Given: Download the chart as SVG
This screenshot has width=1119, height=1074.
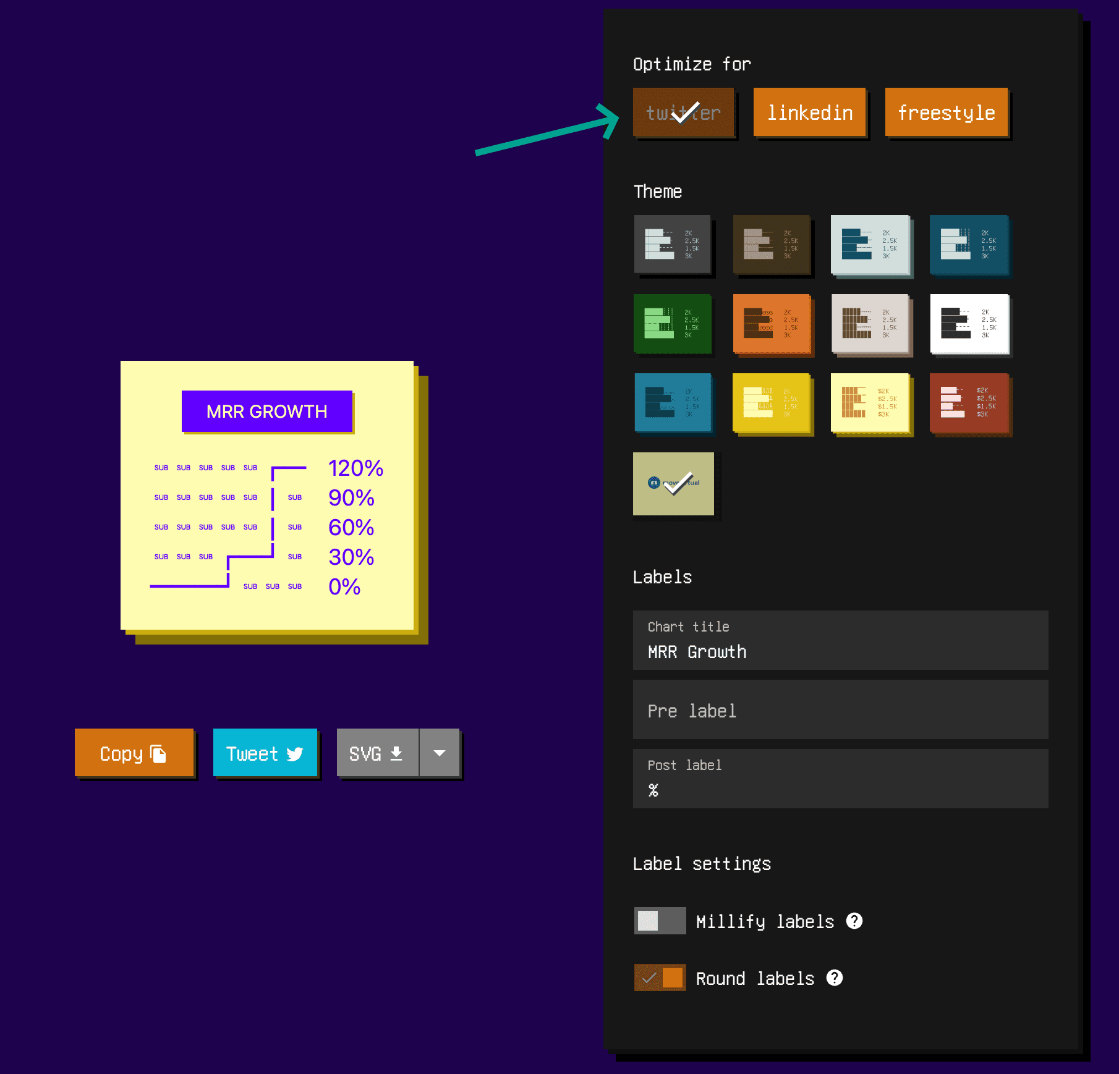Looking at the screenshot, I should 377,753.
